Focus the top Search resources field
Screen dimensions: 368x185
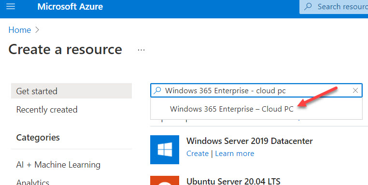tap(334, 7)
